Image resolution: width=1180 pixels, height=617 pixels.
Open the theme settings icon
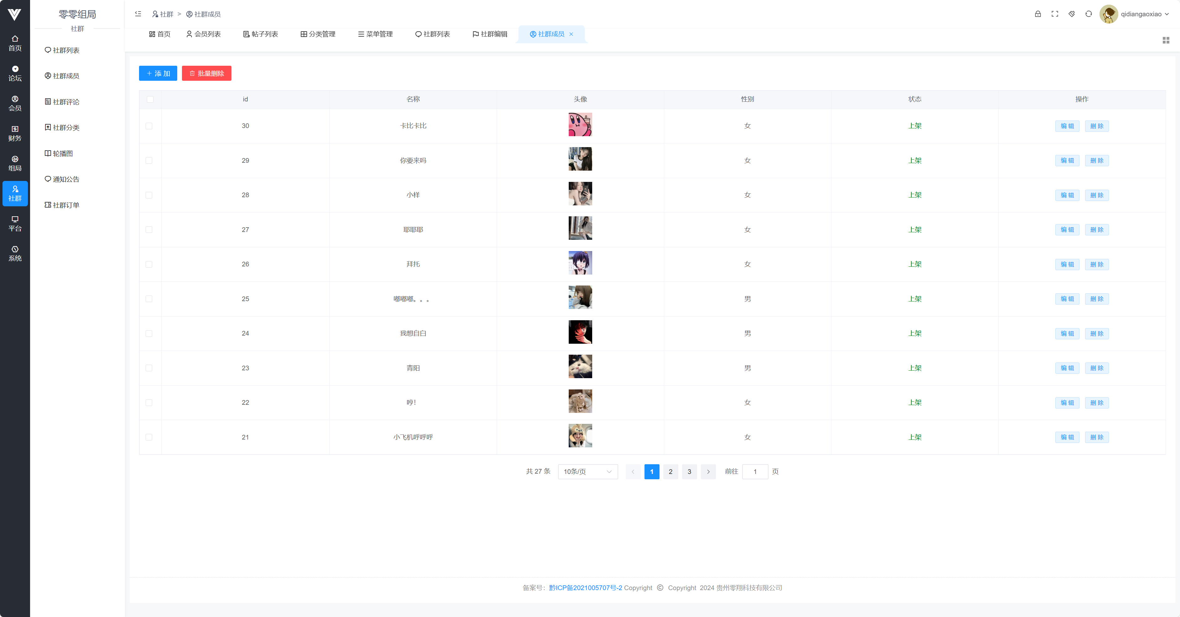coord(1071,14)
